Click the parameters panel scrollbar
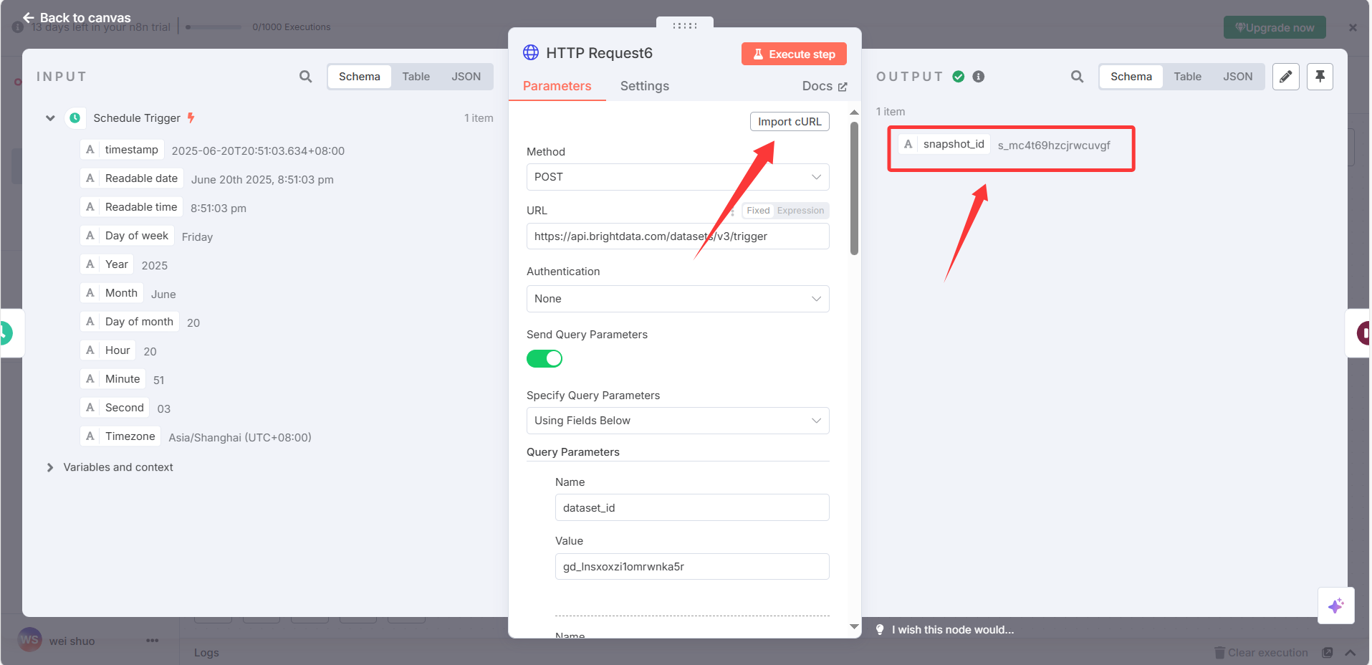This screenshot has width=1372, height=665. pos(854,188)
